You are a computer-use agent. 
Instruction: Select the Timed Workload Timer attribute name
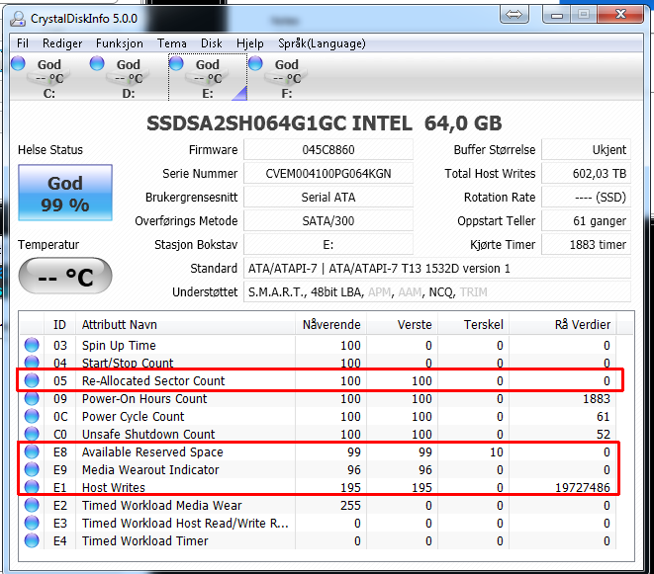pos(144,540)
